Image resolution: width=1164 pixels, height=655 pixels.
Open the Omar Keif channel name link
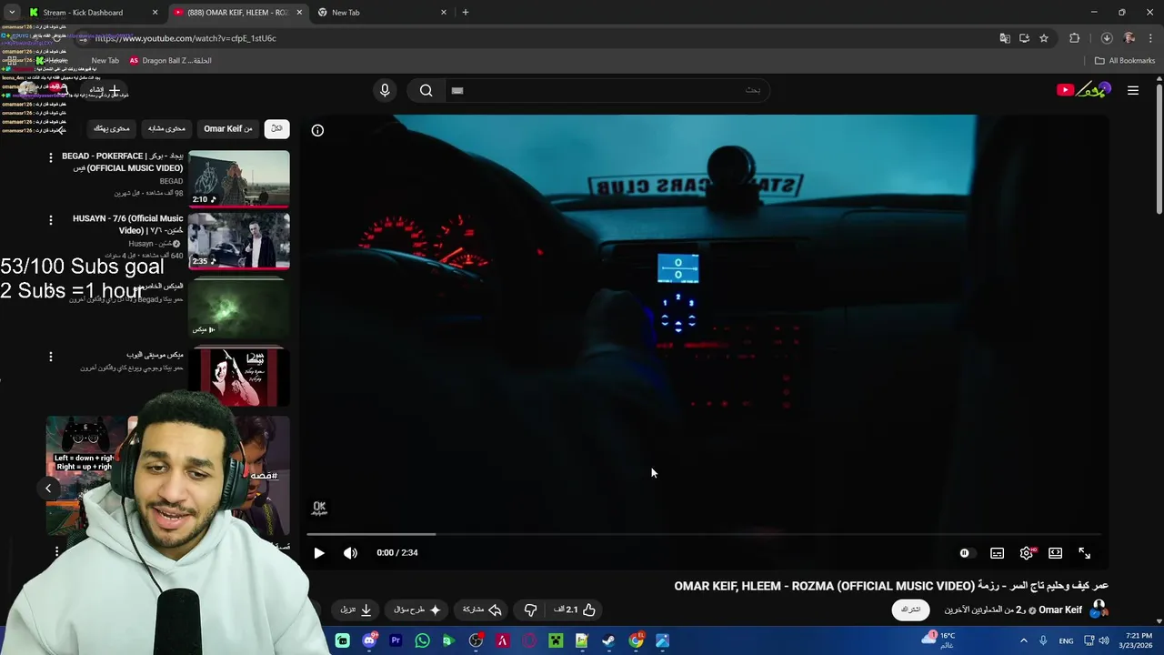1059,610
